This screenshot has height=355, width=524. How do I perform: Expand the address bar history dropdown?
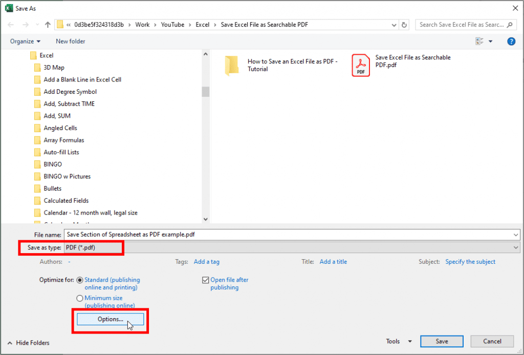click(394, 25)
